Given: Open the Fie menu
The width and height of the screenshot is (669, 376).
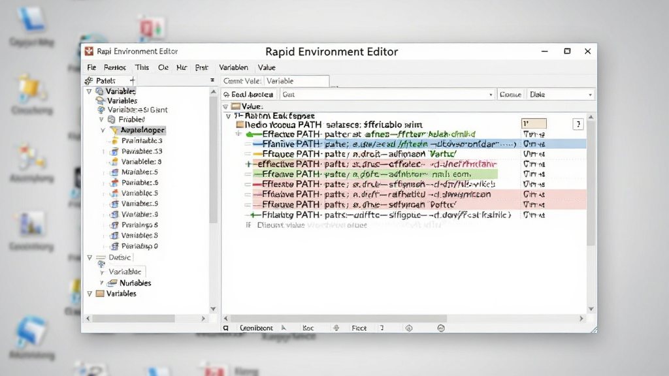Looking at the screenshot, I should coord(91,67).
